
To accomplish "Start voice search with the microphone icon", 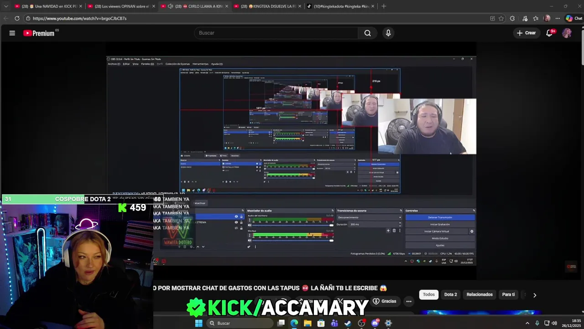I will pos(388,33).
